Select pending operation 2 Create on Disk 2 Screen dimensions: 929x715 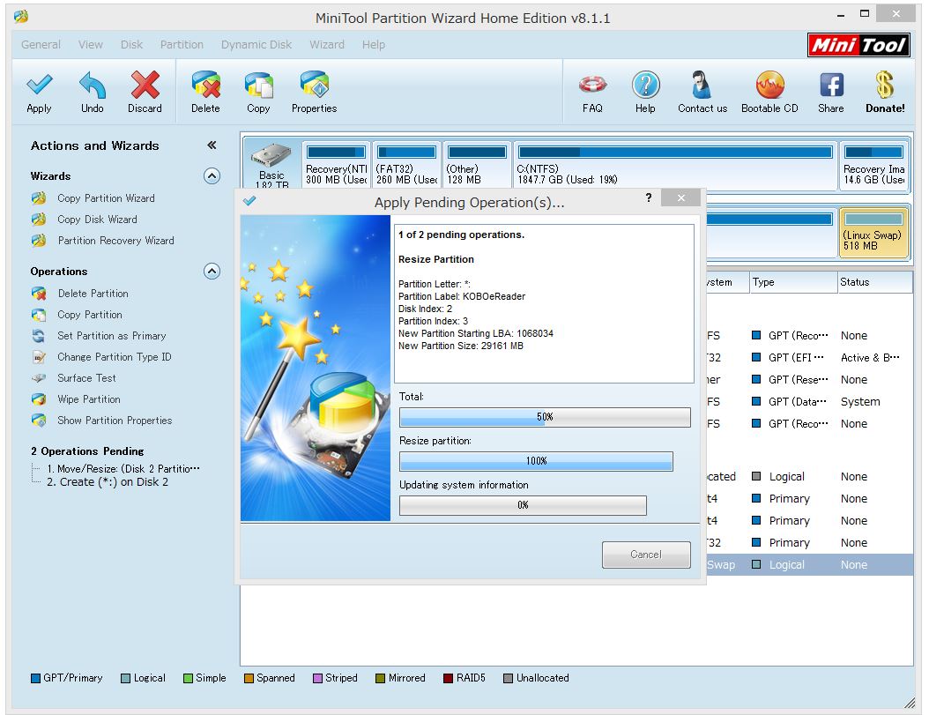(x=108, y=482)
